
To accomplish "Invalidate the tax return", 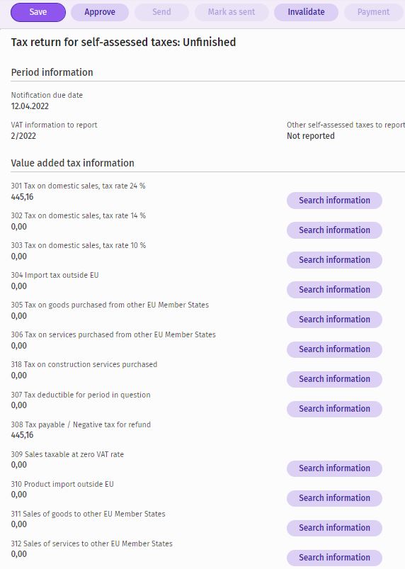I will (x=306, y=12).
